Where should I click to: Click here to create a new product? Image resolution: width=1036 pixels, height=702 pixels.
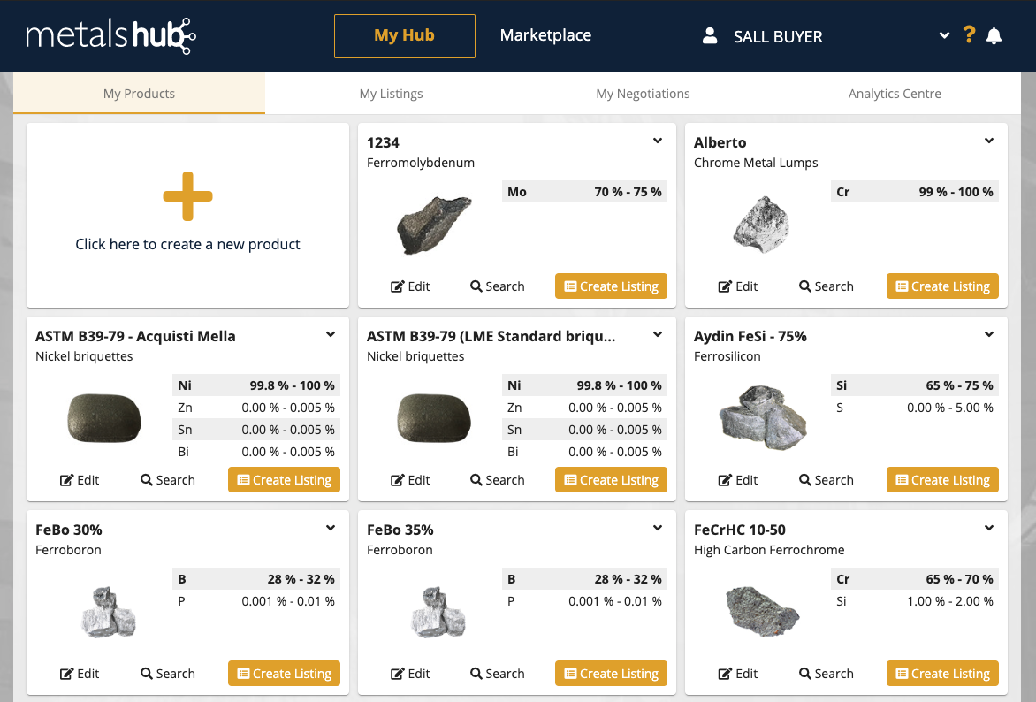click(x=187, y=215)
